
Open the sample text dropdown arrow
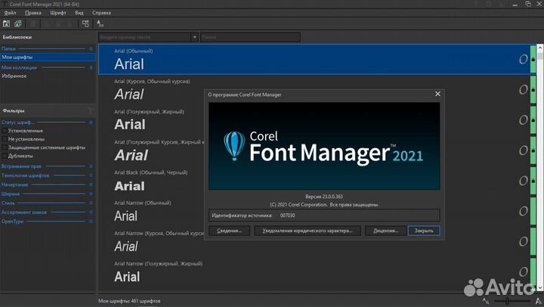(195, 37)
